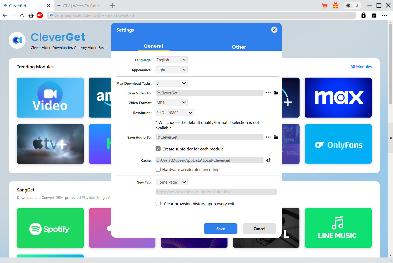
Task: Open folder icon for Save Audio To
Action: coord(276,137)
